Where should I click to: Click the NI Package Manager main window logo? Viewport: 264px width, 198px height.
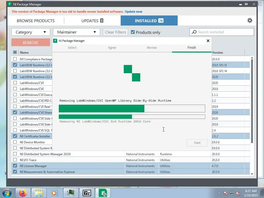tap(10, 4)
